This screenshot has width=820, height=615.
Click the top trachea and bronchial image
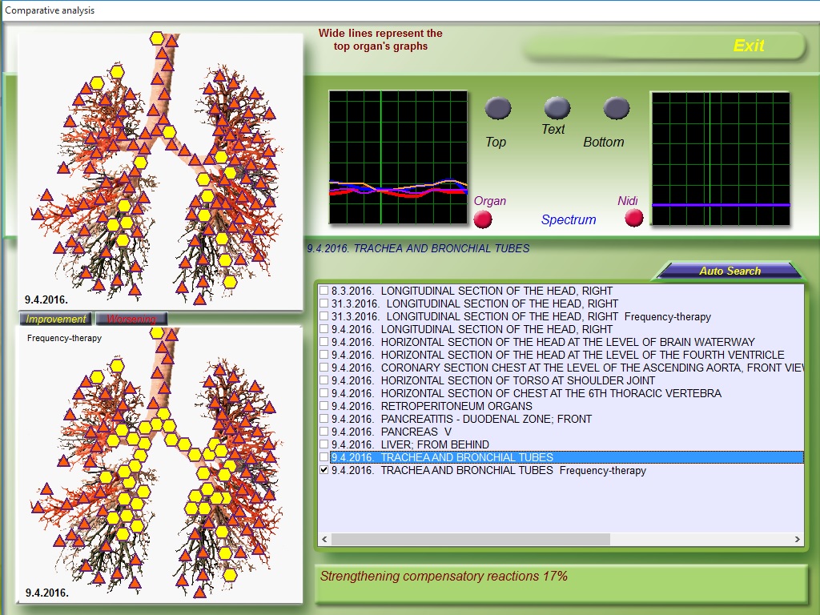(160, 168)
